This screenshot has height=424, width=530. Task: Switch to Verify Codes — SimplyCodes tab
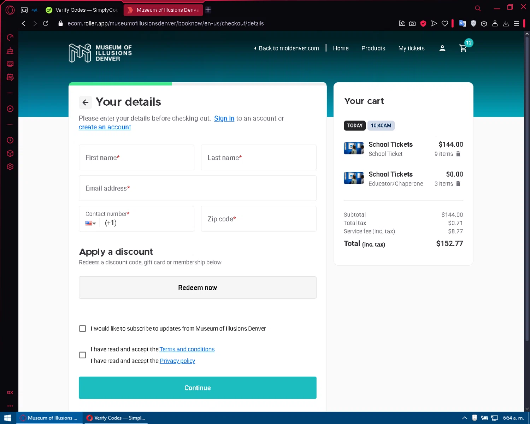point(82,10)
